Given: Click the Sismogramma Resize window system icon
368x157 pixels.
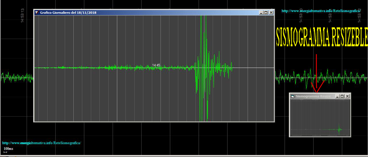Looking at the screenshot, I should (293, 96).
